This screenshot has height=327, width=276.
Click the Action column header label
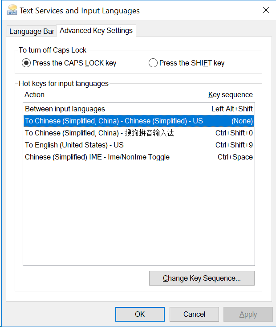point(34,94)
